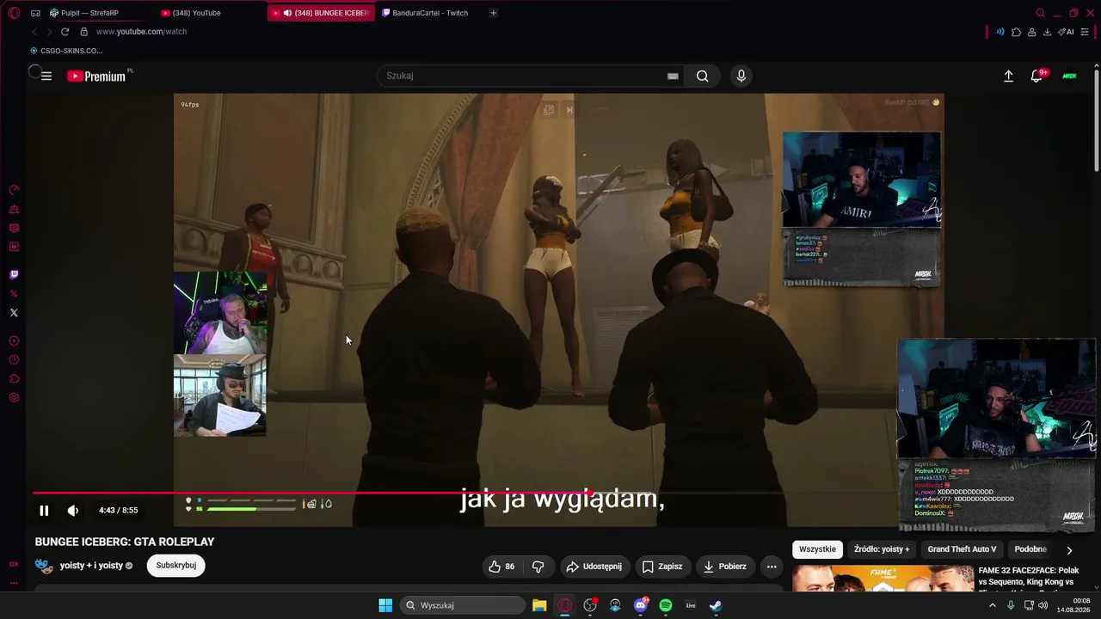The image size is (1101, 619).
Task: Click the video title BUNGEE ICEBERG: GTA ROLEPLAY
Action: (x=125, y=542)
